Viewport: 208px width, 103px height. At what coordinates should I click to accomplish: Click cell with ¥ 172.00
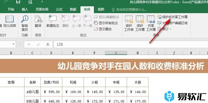(95, 100)
